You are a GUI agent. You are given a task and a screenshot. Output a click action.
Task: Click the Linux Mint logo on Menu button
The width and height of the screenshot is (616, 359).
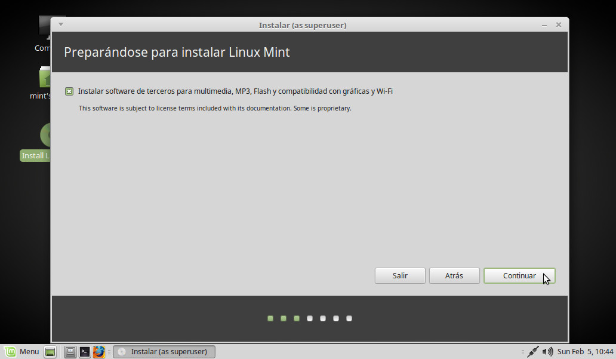(10, 351)
